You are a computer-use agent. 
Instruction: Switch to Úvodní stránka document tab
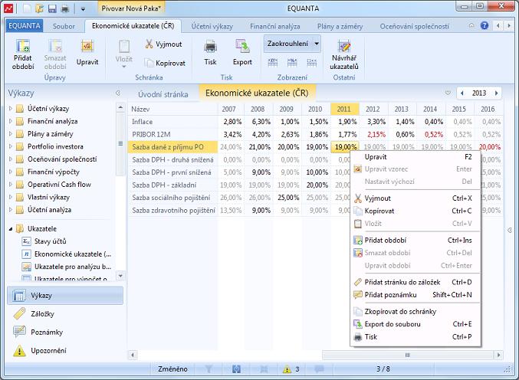click(163, 94)
